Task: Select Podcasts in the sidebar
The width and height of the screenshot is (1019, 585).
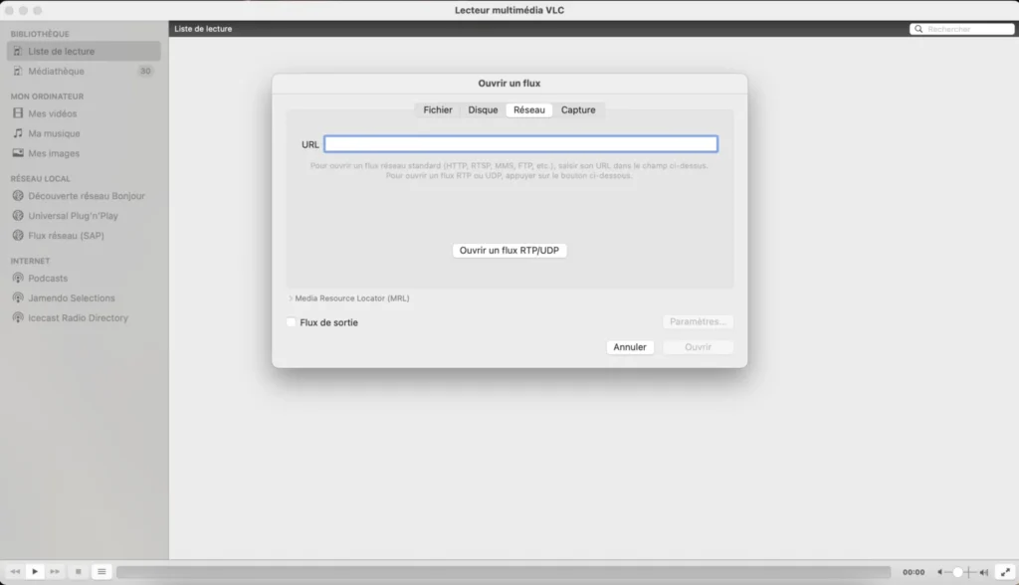Action: point(48,279)
